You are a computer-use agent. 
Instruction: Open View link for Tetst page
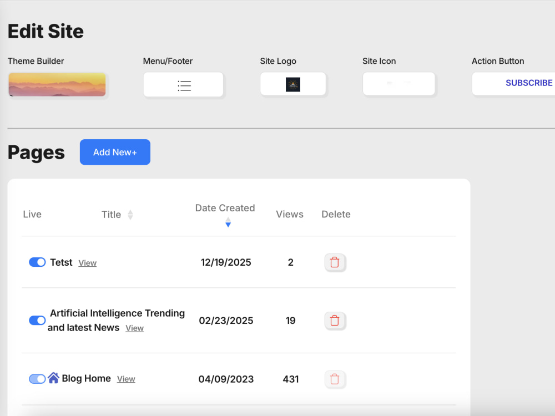coord(88,263)
